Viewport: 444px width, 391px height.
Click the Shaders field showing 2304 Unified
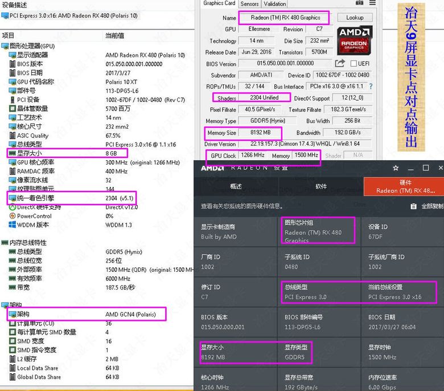(264, 97)
